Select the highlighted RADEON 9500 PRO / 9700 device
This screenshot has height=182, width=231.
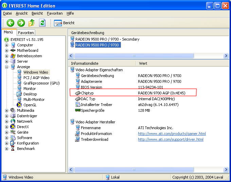tap(97, 45)
